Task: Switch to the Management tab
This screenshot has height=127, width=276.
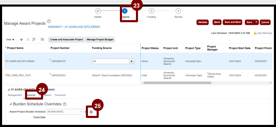Action: 15,95
